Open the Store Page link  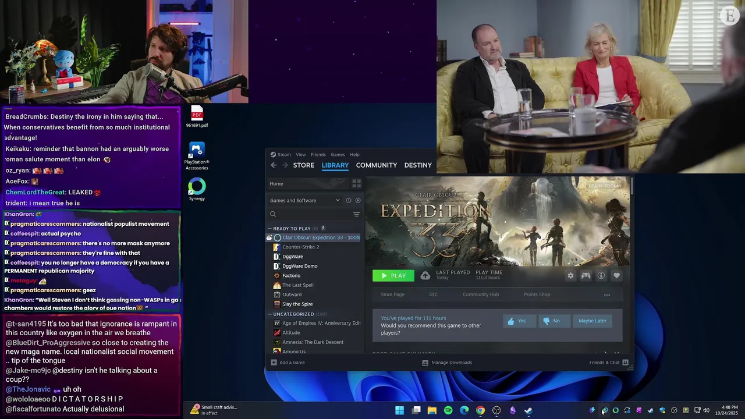392,294
